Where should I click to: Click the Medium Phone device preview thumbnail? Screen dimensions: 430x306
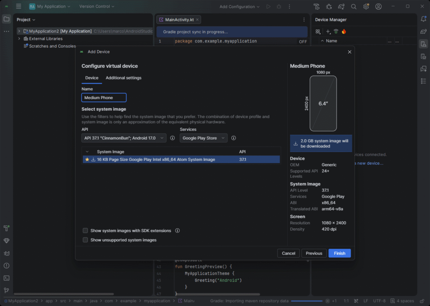pos(323,103)
